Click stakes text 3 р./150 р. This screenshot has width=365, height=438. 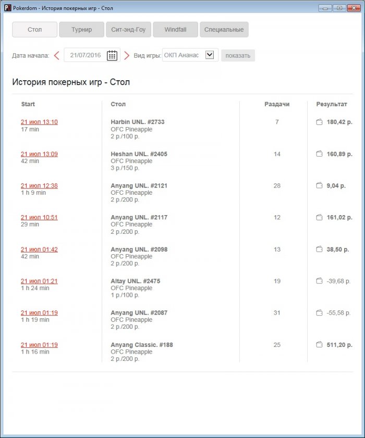pyautogui.click(x=125, y=168)
